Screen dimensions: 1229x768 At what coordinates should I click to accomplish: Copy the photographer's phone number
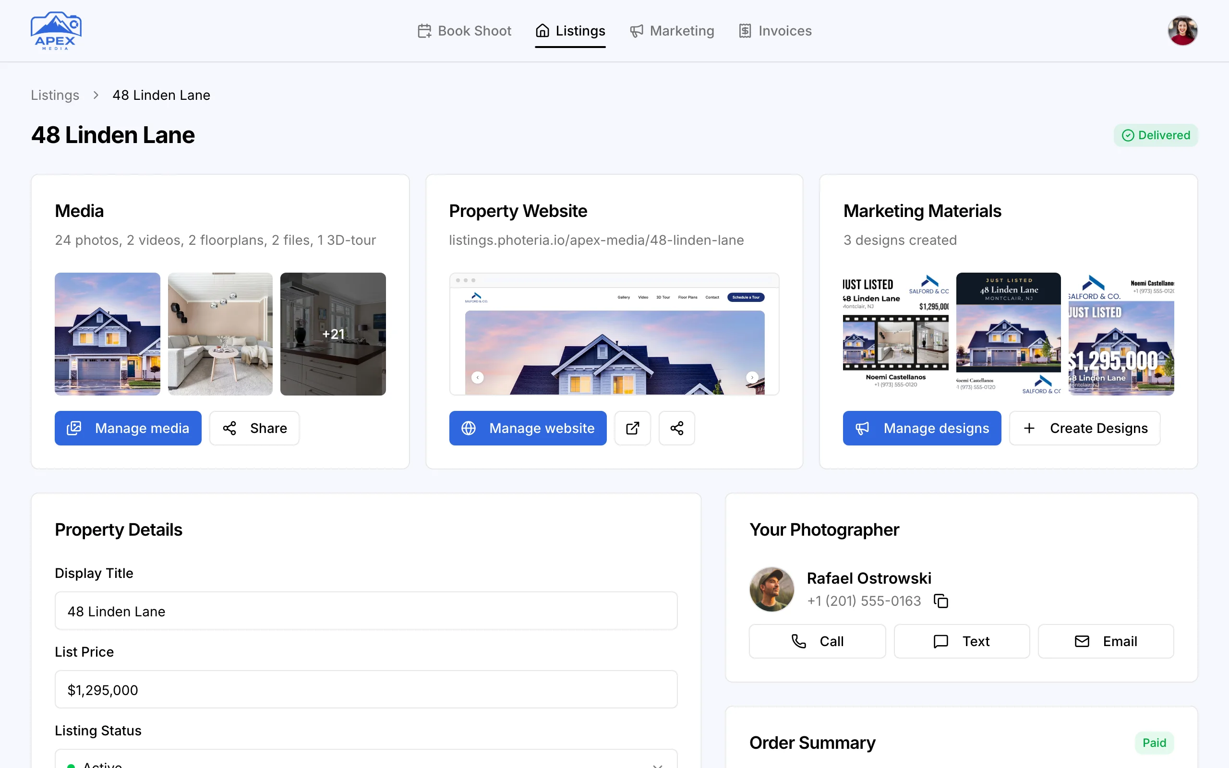940,601
